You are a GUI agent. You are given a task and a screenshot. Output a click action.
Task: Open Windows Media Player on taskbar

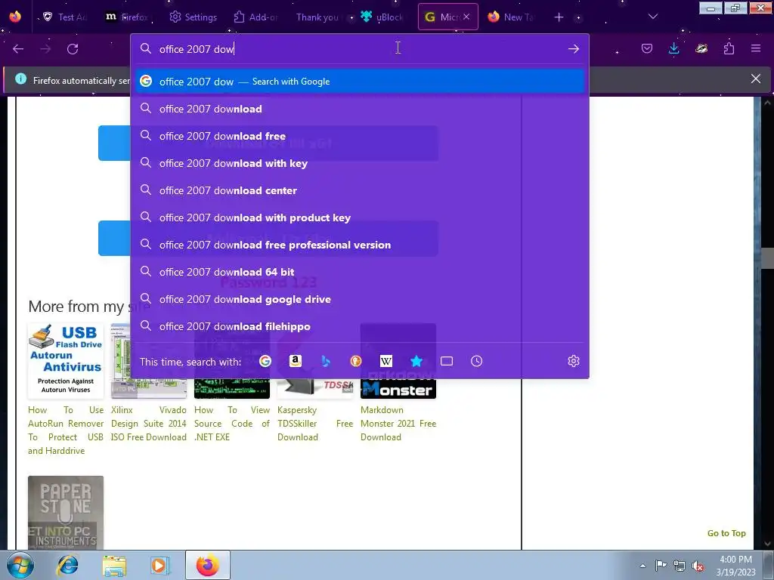tap(159, 565)
